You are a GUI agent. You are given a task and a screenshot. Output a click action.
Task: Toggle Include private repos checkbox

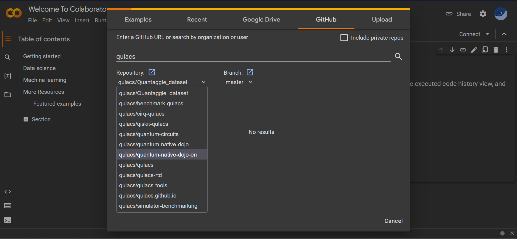pyautogui.click(x=344, y=37)
